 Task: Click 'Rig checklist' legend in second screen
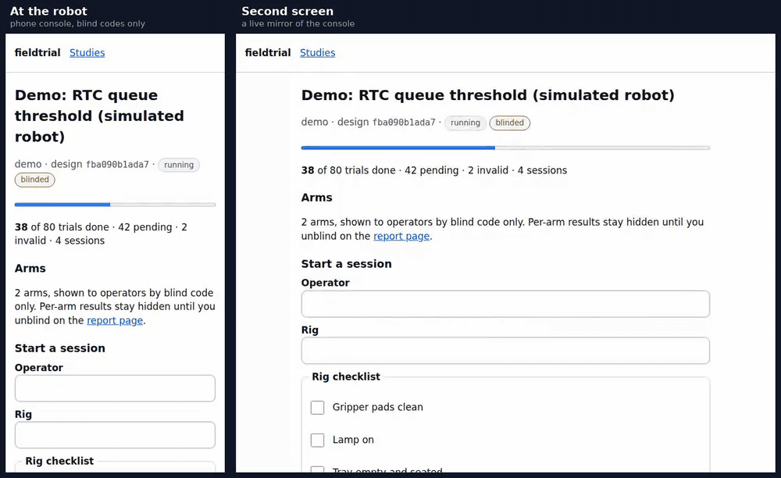(346, 377)
